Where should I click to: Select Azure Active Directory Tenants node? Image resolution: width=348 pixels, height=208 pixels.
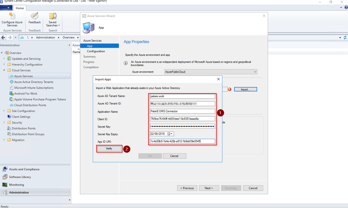[x=33, y=82]
